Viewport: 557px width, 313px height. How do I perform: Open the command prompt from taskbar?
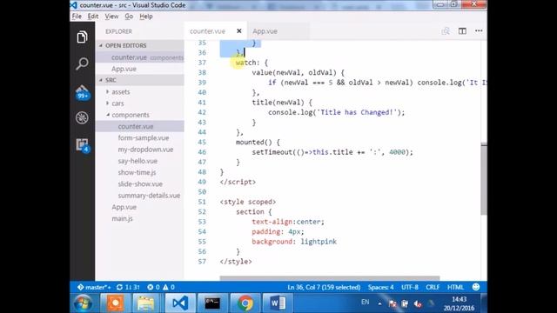(x=212, y=303)
